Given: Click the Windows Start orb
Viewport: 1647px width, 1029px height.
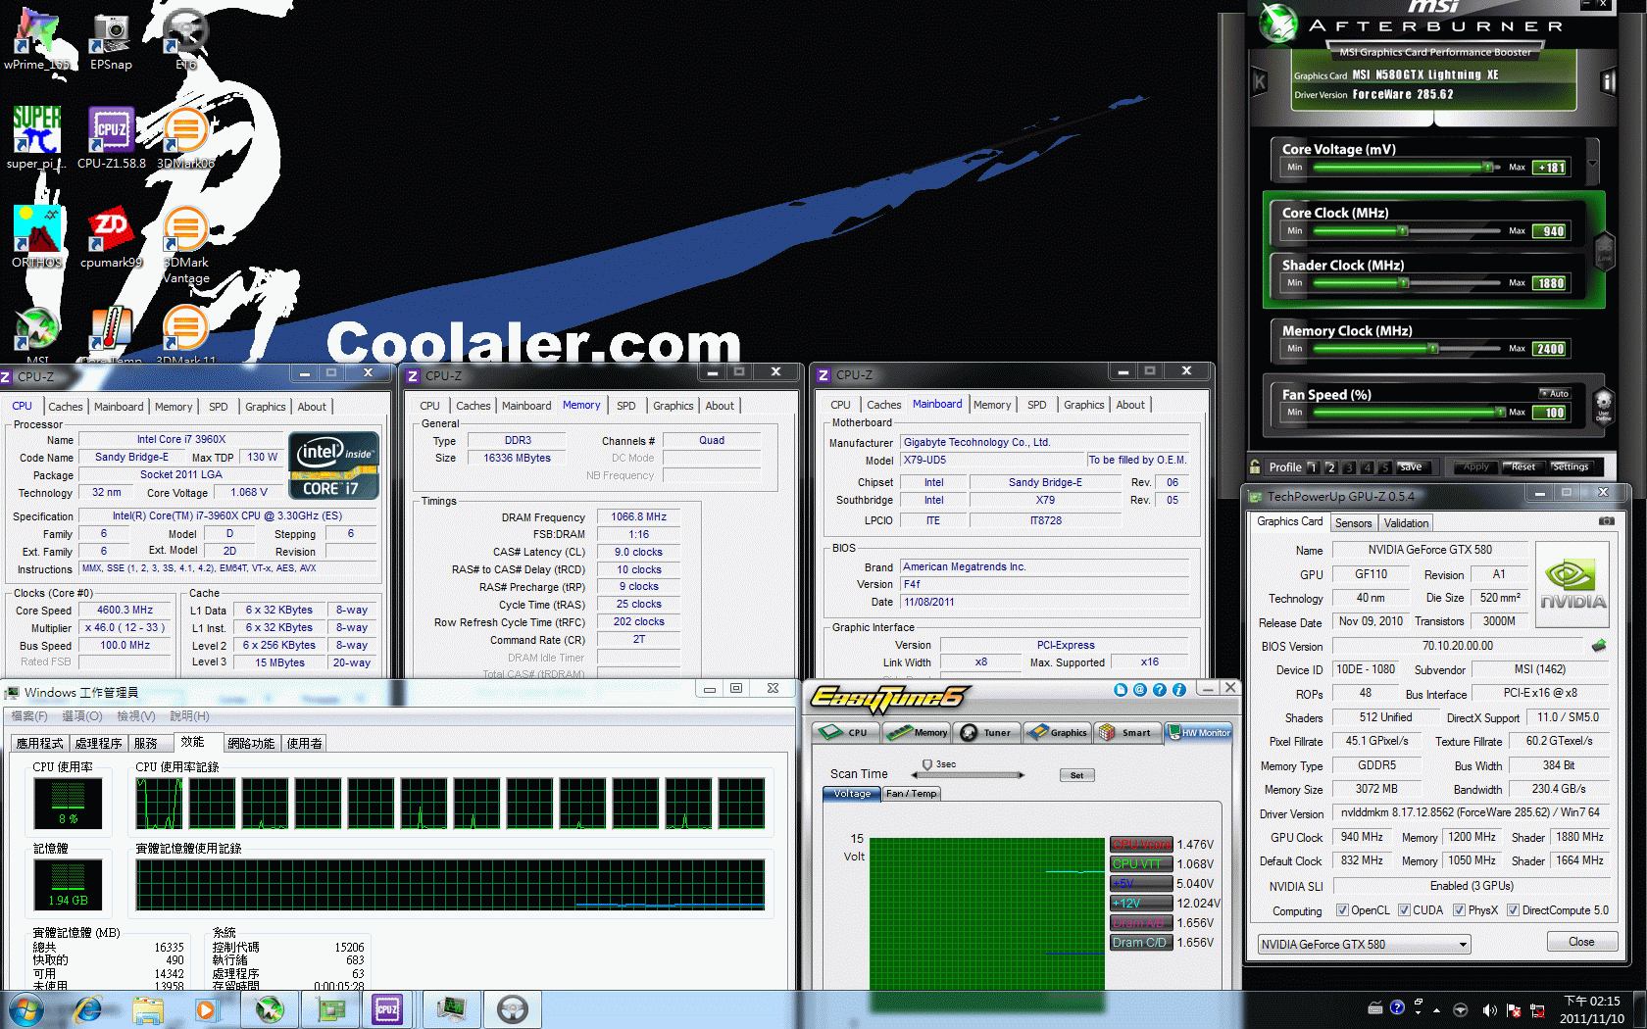Looking at the screenshot, I should [25, 1009].
